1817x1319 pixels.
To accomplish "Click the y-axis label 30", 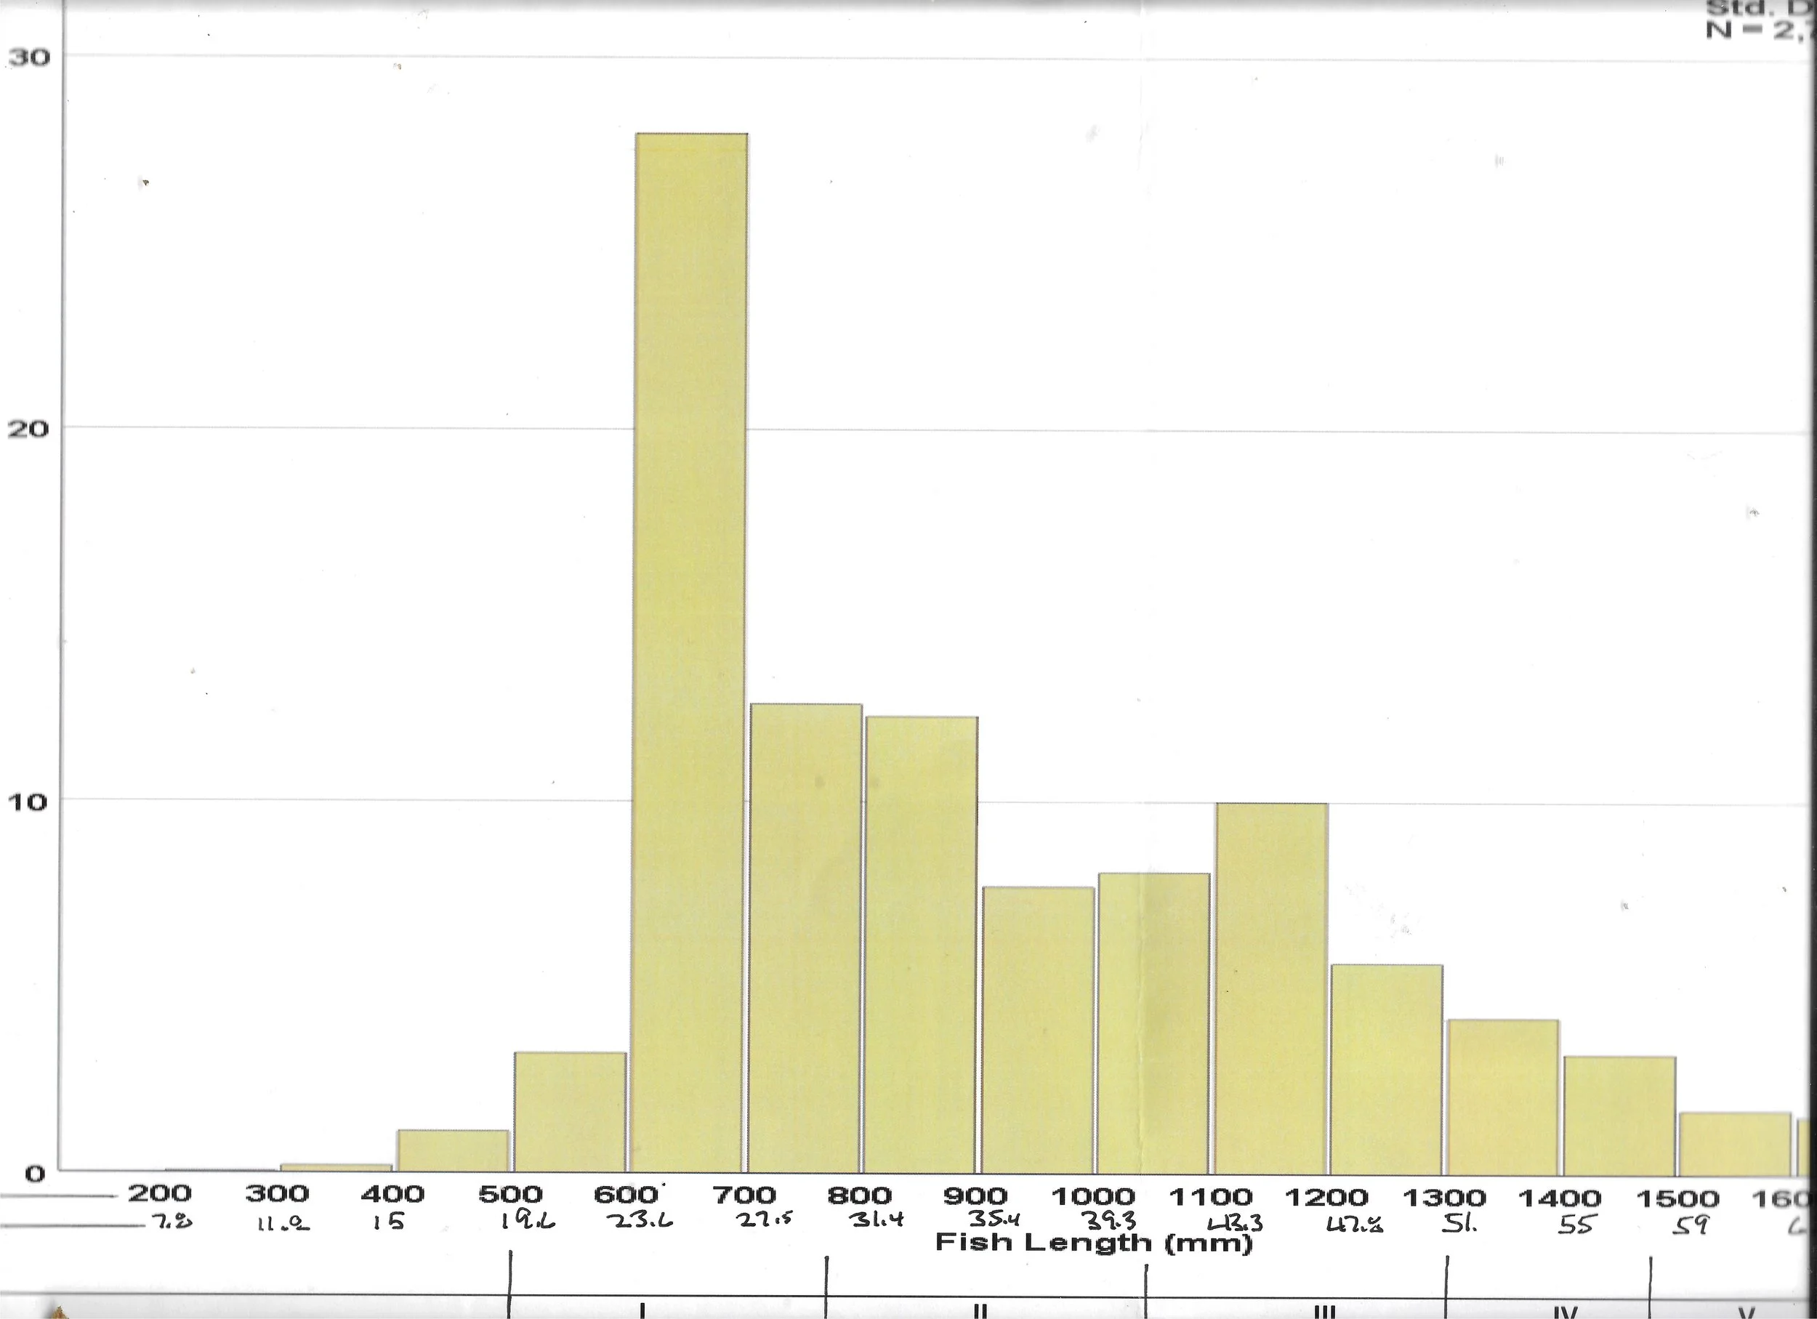I will pos(28,57).
